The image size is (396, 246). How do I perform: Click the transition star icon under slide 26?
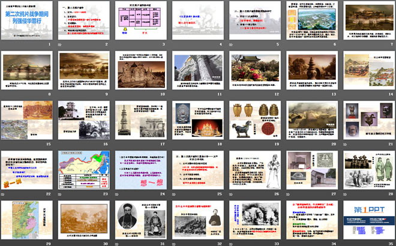point(231,194)
